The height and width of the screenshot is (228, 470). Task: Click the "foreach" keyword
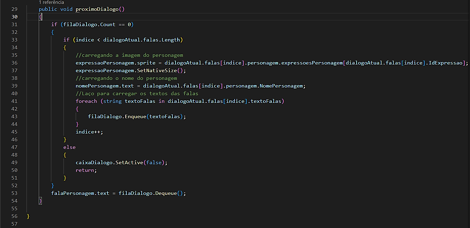pyautogui.click(x=86, y=101)
